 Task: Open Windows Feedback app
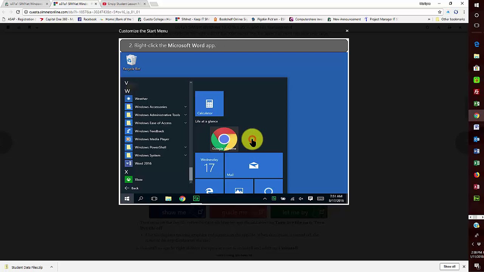(149, 131)
